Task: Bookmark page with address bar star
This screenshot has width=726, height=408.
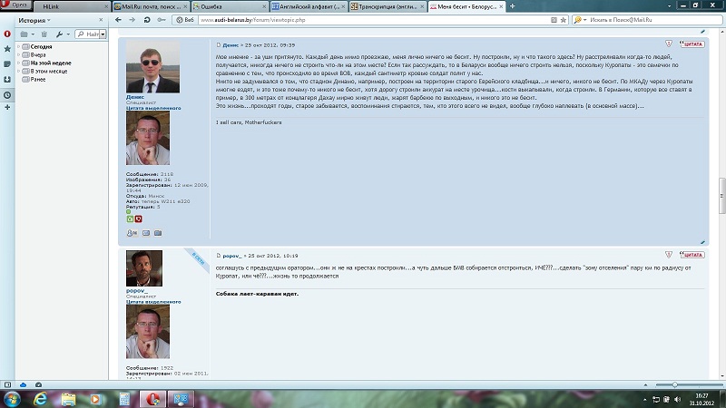Action: [563, 20]
